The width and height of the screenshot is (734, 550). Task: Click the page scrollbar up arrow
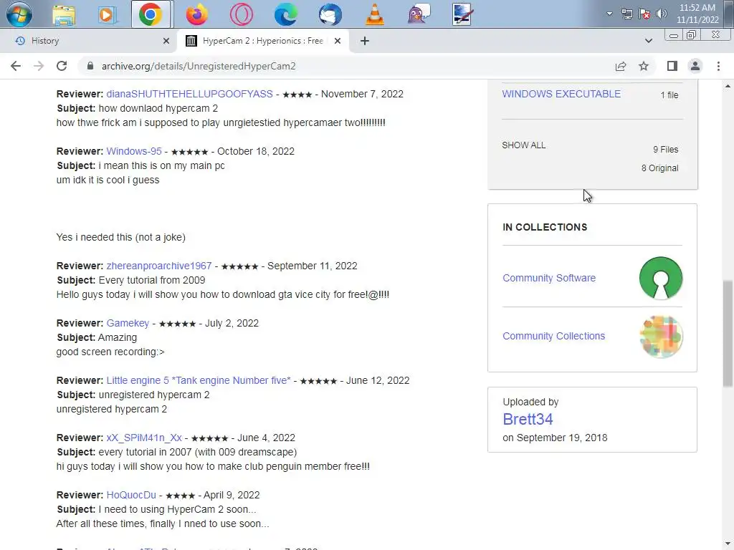pyautogui.click(x=728, y=86)
